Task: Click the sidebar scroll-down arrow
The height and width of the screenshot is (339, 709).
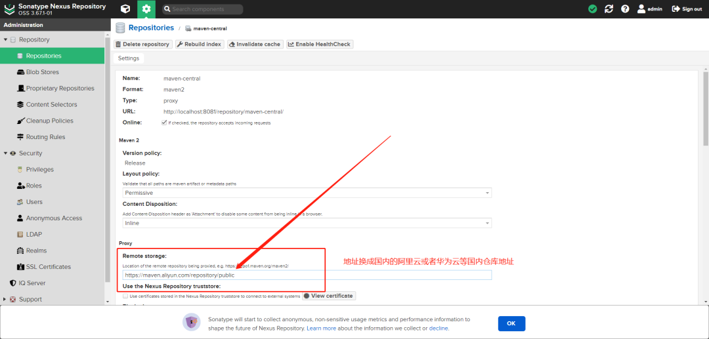Action: pos(108,302)
